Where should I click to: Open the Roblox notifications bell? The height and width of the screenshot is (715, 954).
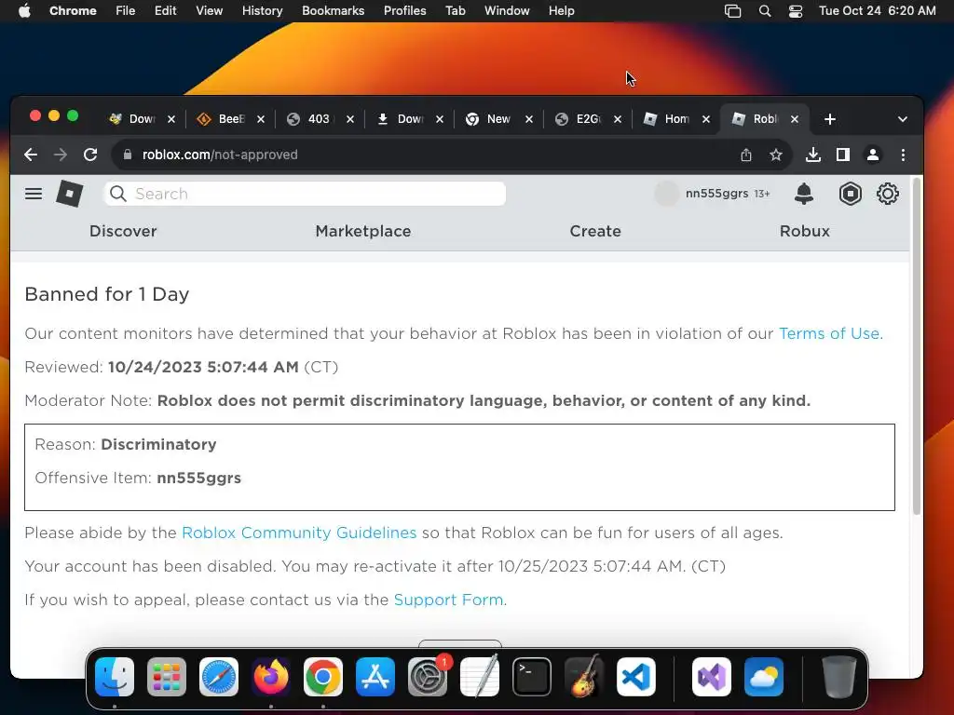tap(804, 194)
